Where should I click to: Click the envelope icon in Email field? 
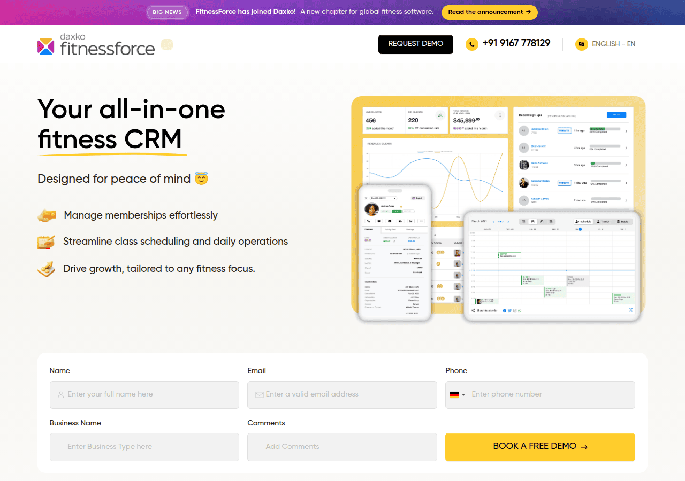pyautogui.click(x=259, y=395)
